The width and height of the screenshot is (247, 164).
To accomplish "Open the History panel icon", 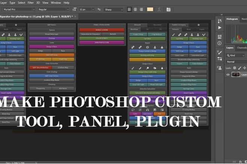I will (x=220, y=21).
